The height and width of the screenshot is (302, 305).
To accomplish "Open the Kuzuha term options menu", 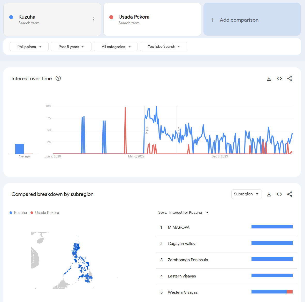I will [x=94, y=19].
